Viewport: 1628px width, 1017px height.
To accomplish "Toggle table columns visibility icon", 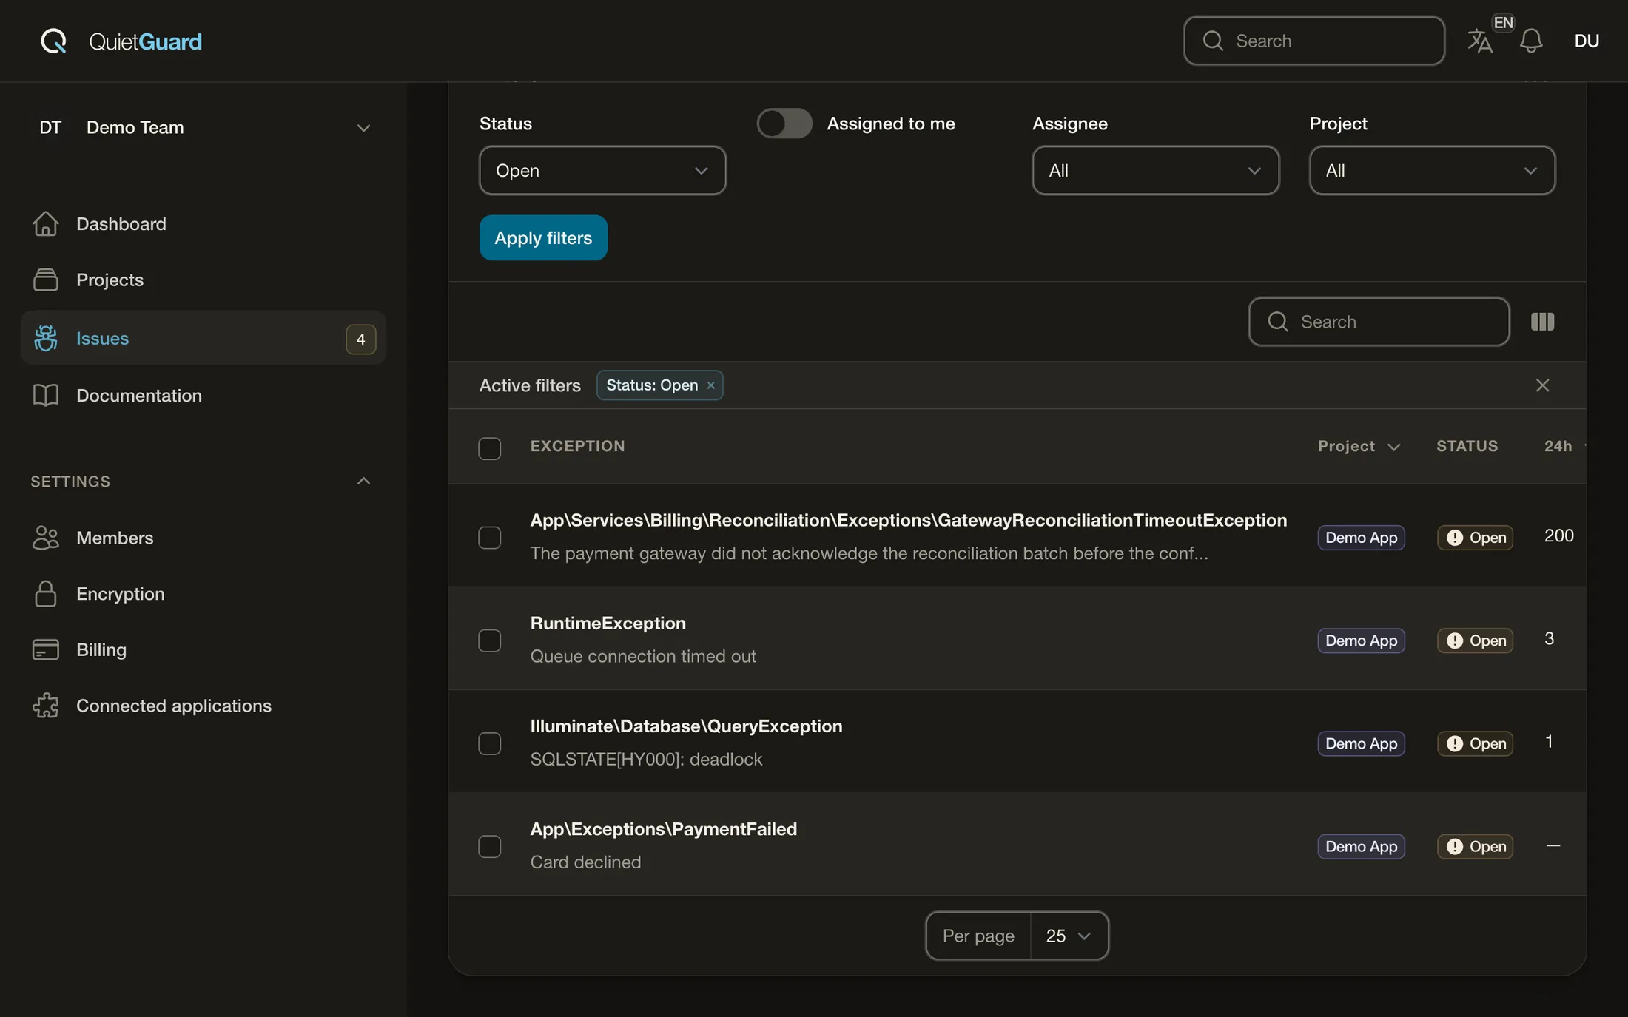I will coord(1542,322).
